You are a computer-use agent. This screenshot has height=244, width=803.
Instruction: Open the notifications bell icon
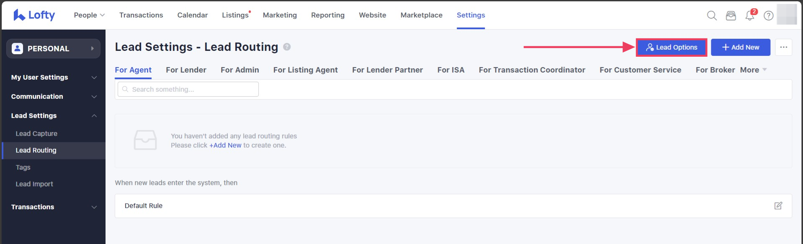click(x=749, y=15)
